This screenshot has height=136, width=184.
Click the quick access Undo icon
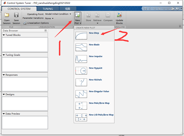coord(164,9)
